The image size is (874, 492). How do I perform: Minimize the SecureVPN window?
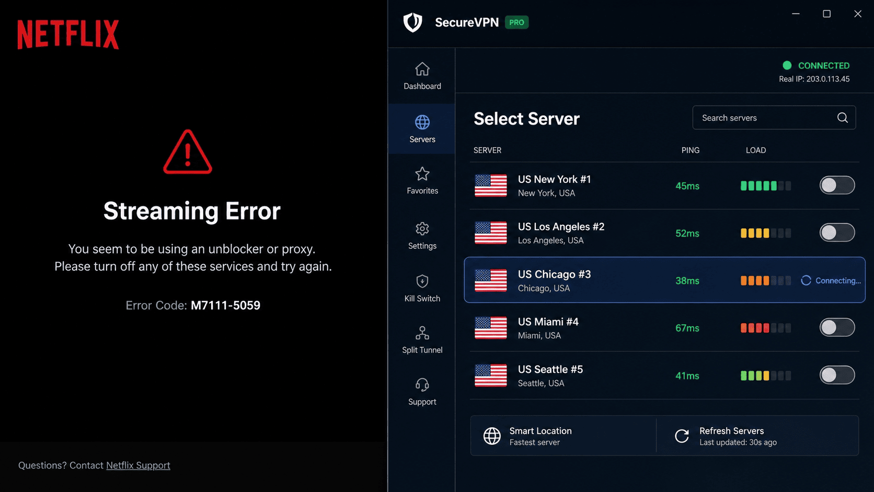796,14
